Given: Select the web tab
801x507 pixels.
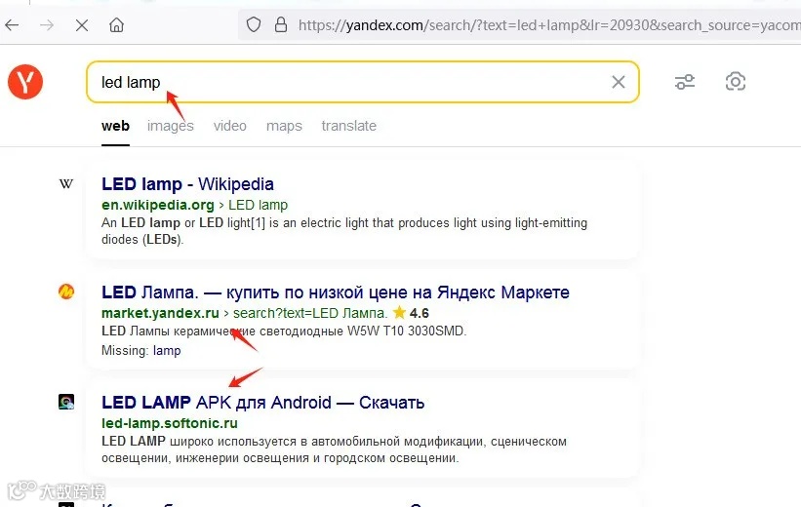Looking at the screenshot, I should 115,126.
